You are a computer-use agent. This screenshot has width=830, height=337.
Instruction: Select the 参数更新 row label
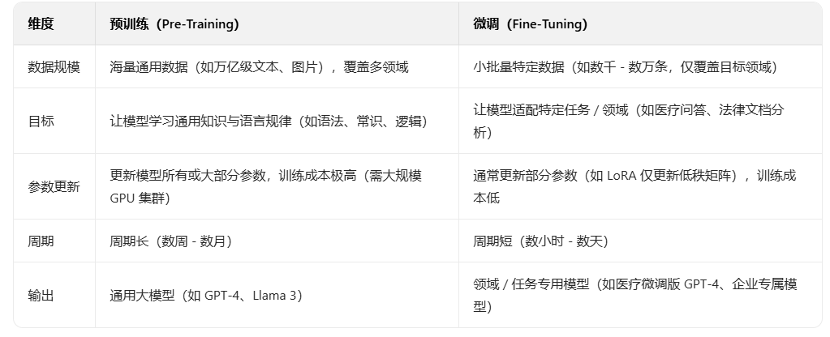[54, 187]
